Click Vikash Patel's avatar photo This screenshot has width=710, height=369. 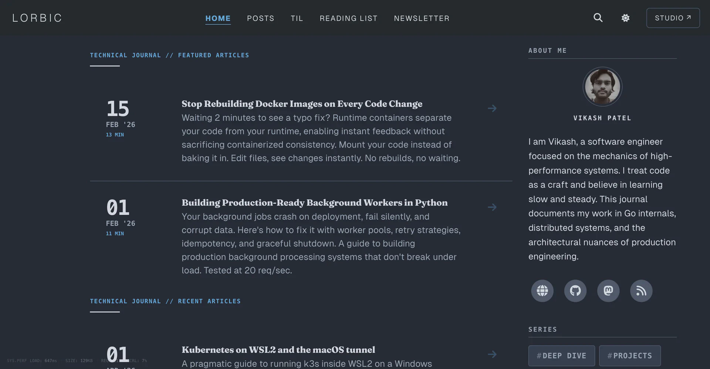pos(602,87)
